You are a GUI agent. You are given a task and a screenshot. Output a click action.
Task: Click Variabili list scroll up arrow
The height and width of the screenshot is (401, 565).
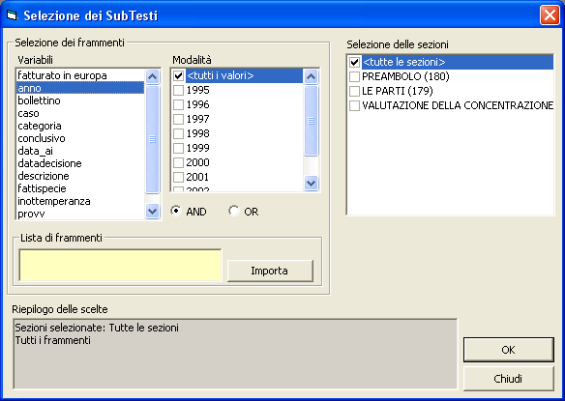click(153, 76)
